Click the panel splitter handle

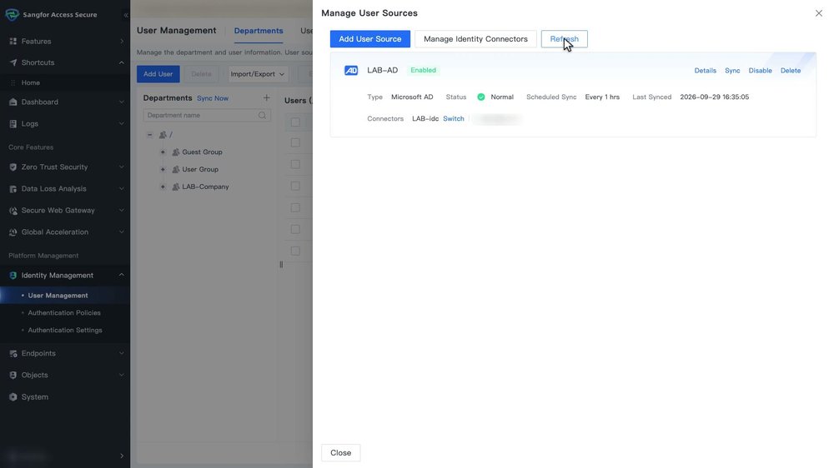(281, 265)
